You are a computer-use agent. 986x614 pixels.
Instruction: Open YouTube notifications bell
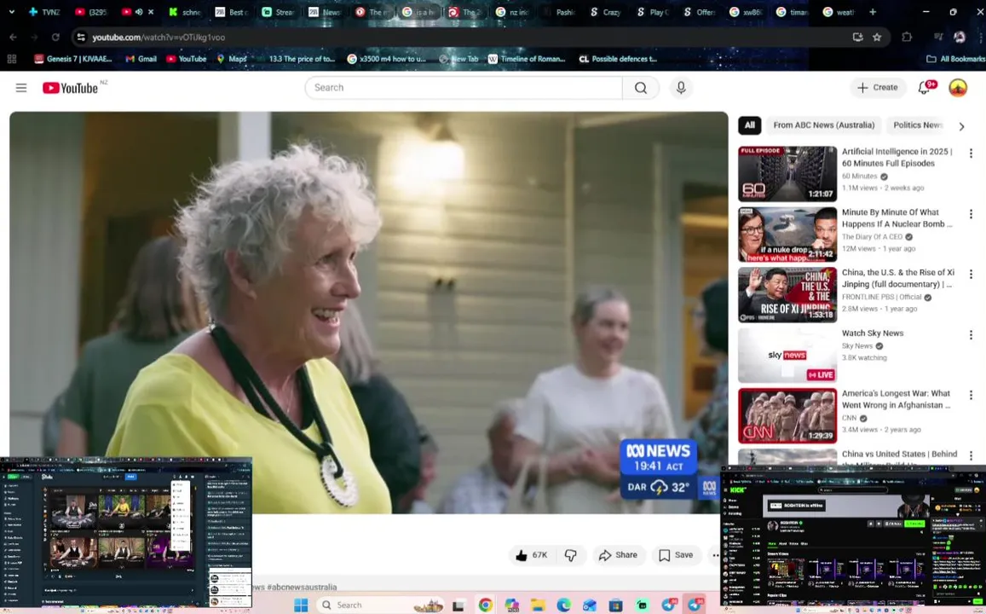tap(925, 88)
